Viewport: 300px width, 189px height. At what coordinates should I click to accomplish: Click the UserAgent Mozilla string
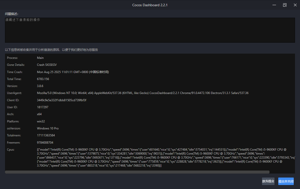pyautogui.click(x=143, y=93)
